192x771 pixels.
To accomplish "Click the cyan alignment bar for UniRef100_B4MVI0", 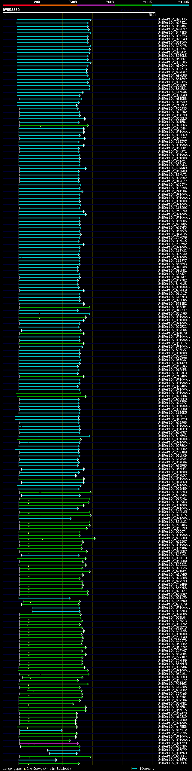I will click(41, 730).
